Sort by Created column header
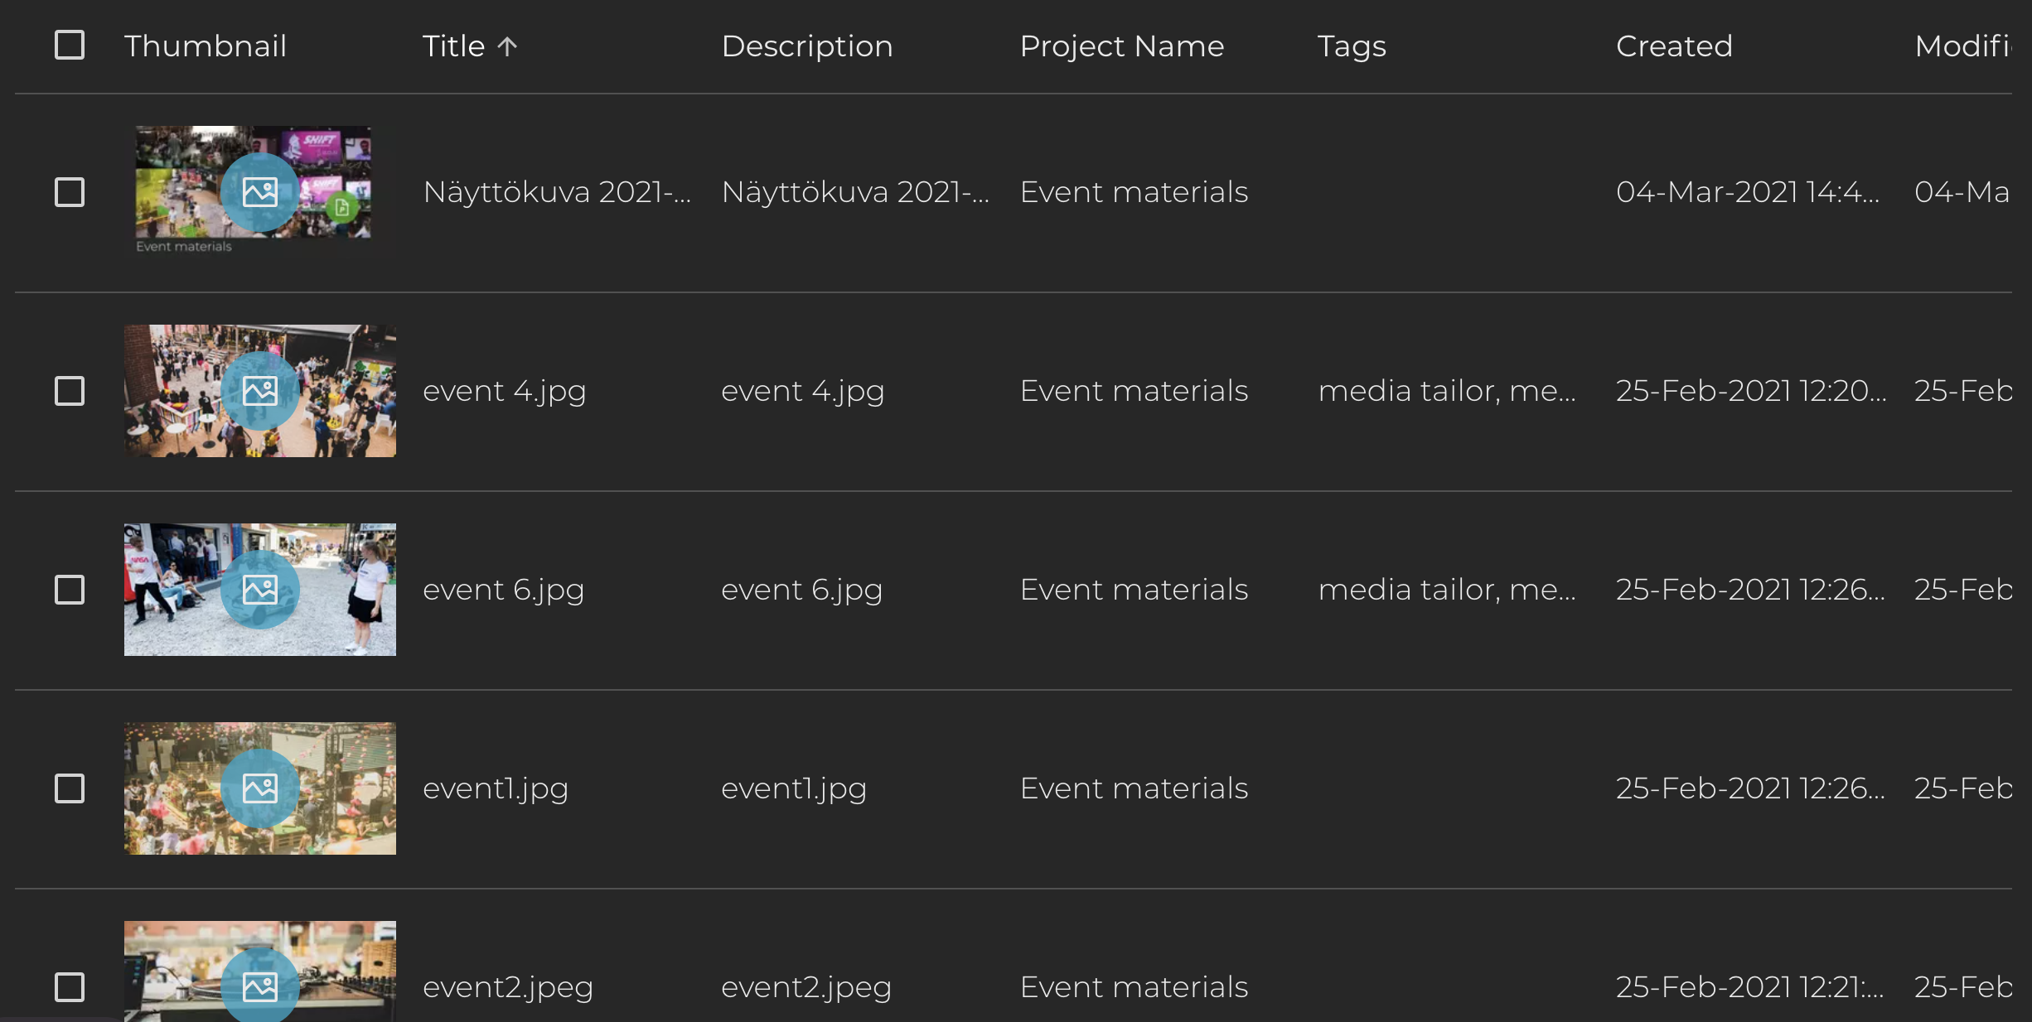 [1674, 46]
